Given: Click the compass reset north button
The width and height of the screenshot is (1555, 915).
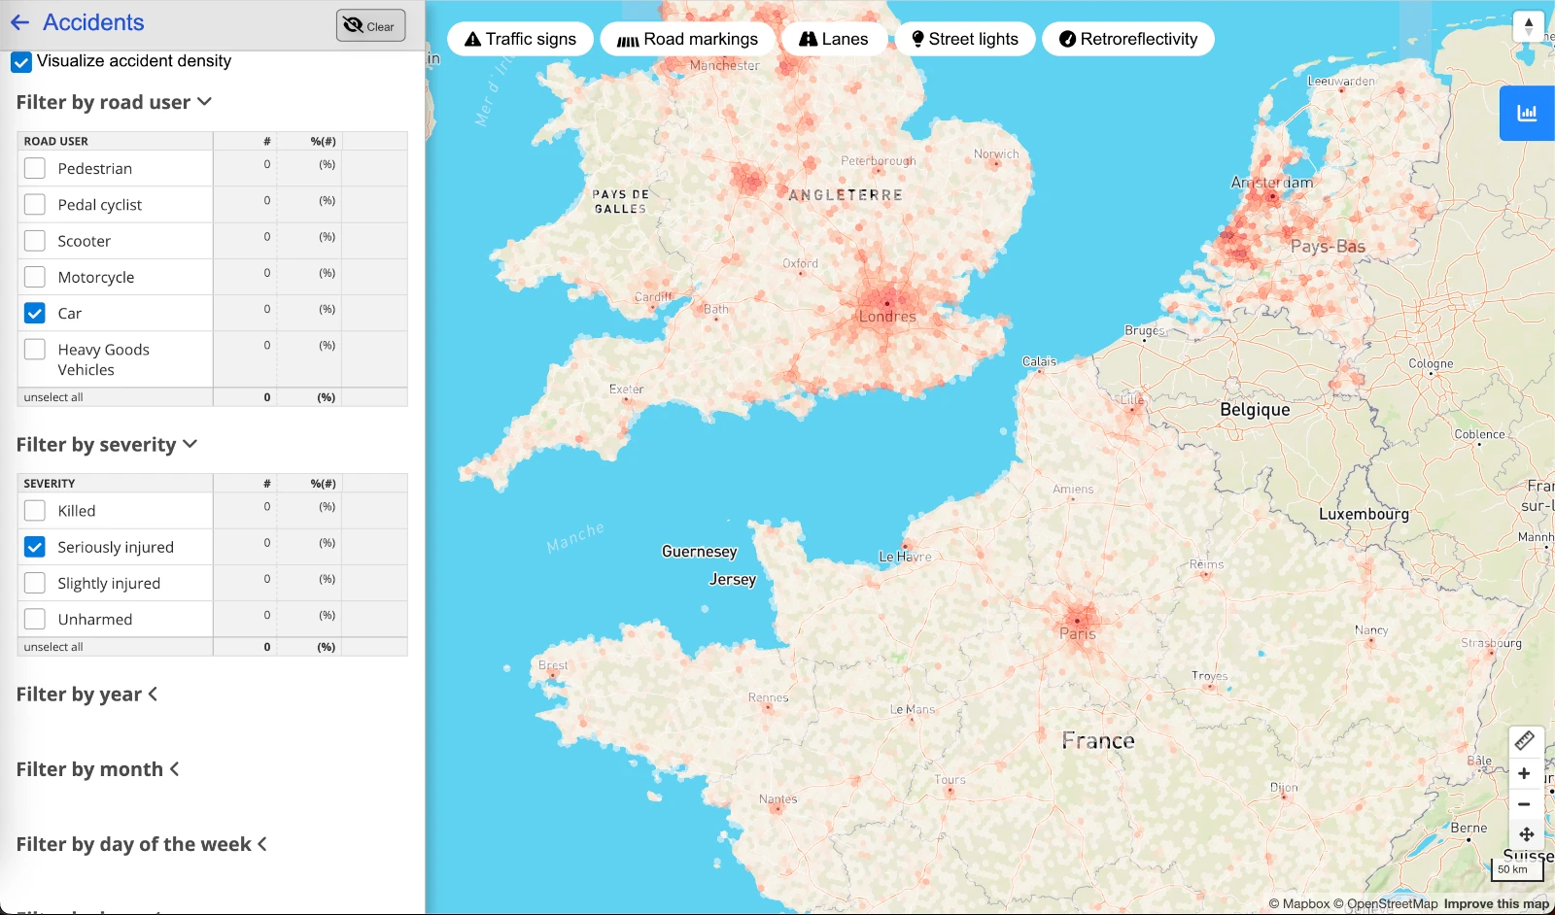Looking at the screenshot, I should click(x=1528, y=26).
